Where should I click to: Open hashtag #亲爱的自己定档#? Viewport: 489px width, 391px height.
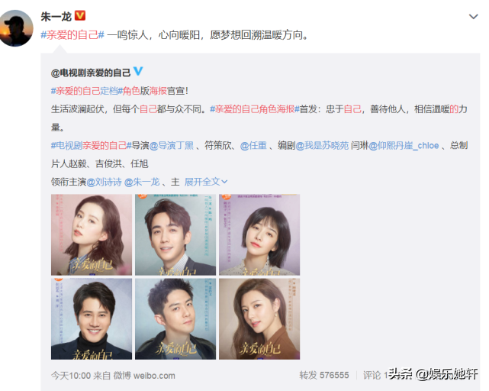tap(84, 91)
